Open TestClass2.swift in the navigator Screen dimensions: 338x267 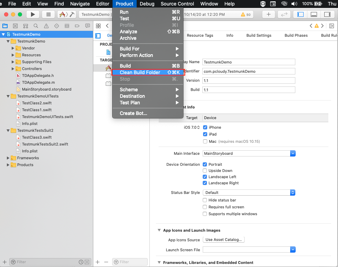(x=37, y=103)
